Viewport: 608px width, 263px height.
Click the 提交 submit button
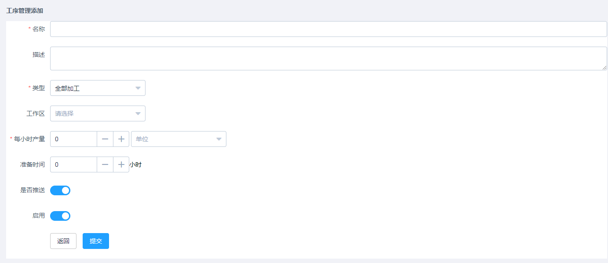click(x=96, y=241)
